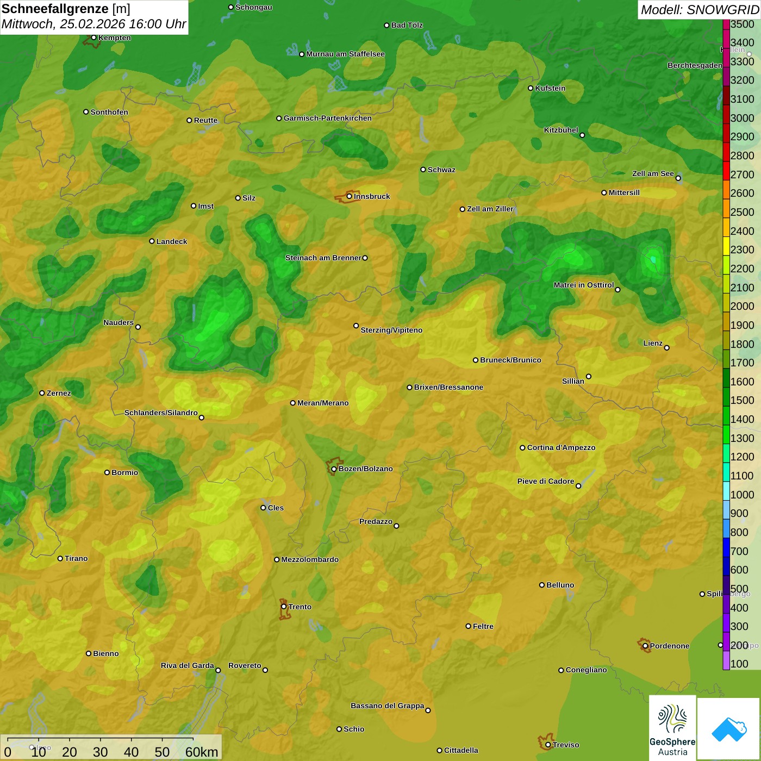Click the yellow 2300 m legend color block

tap(726, 246)
